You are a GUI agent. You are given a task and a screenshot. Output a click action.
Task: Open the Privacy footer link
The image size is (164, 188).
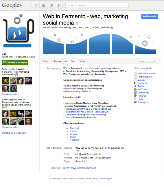pos(89,179)
